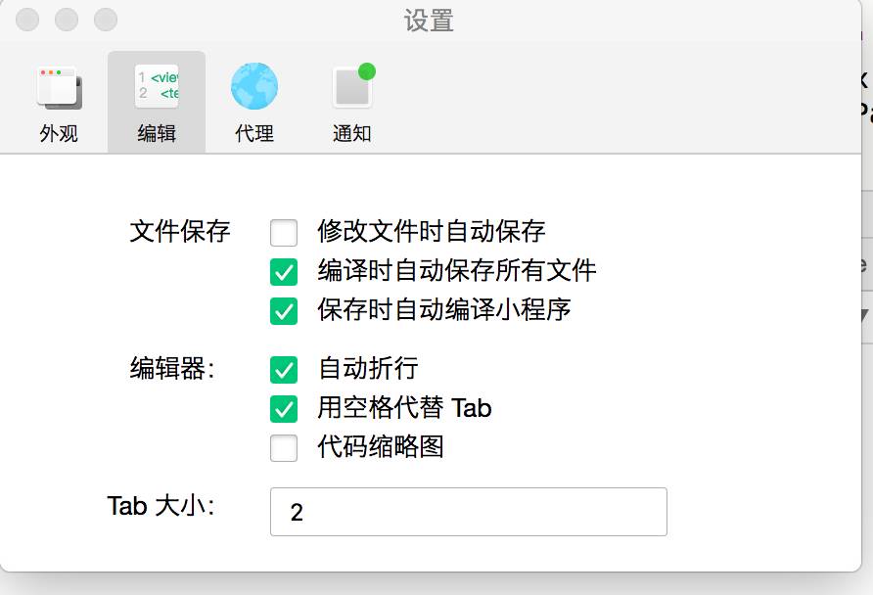Click the Tab 大小 label text
The height and width of the screenshot is (595, 873).
pos(161,506)
